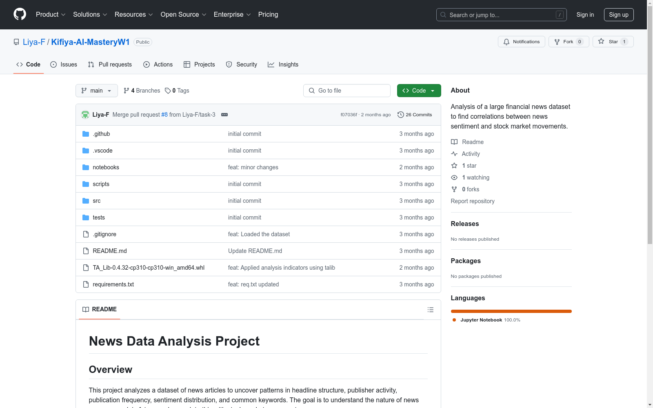Image resolution: width=653 pixels, height=408 pixels.
Task: Open the scripts folder icon
Action: click(x=86, y=184)
